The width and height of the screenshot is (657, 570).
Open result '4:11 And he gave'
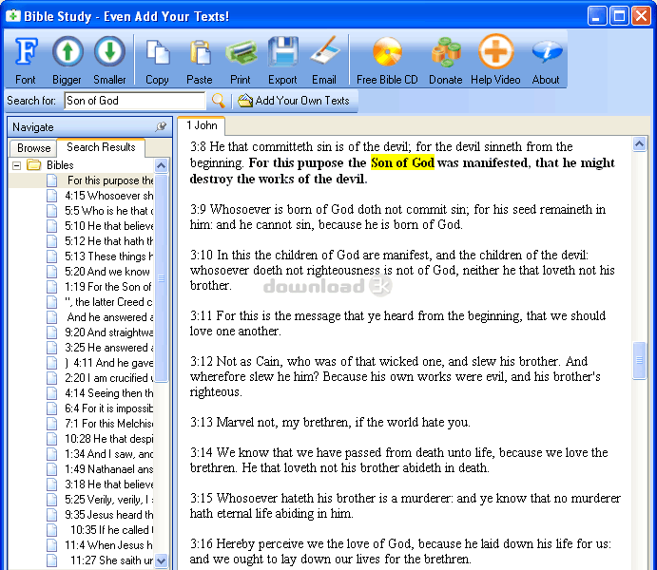(x=109, y=362)
